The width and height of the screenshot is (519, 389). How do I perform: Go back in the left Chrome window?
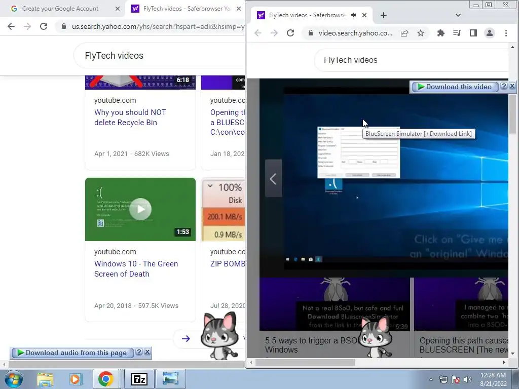pos(11,26)
